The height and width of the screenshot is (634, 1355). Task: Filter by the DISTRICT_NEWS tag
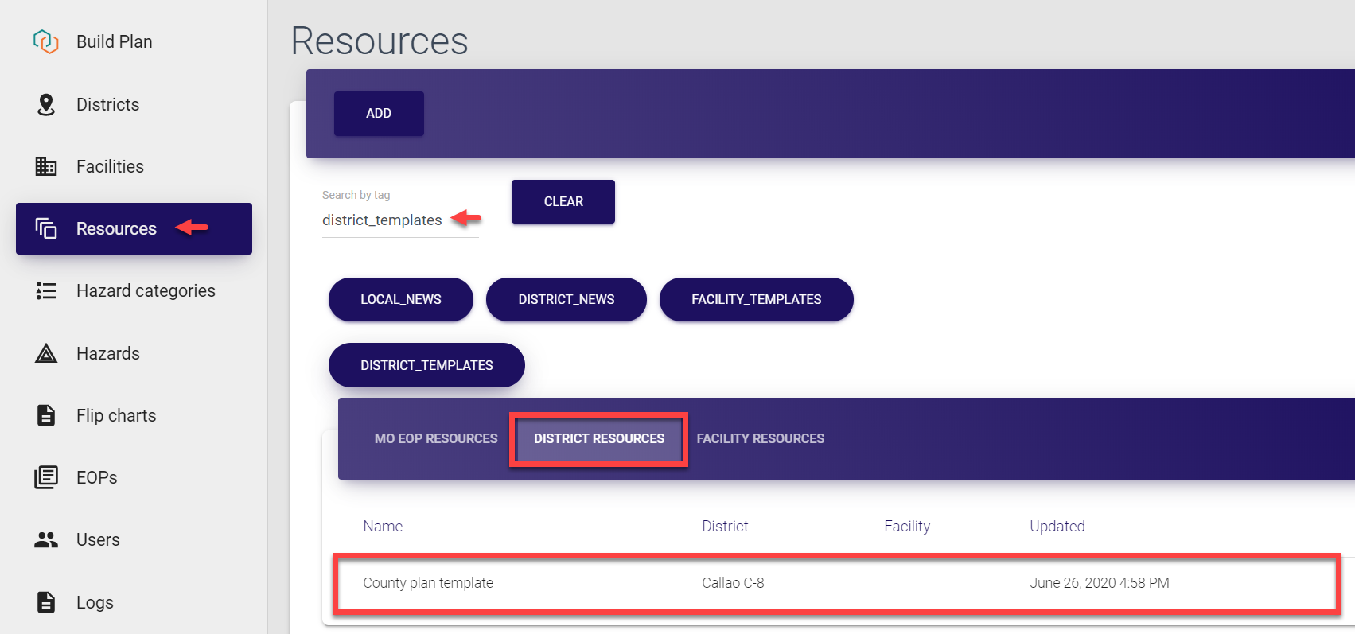(566, 300)
